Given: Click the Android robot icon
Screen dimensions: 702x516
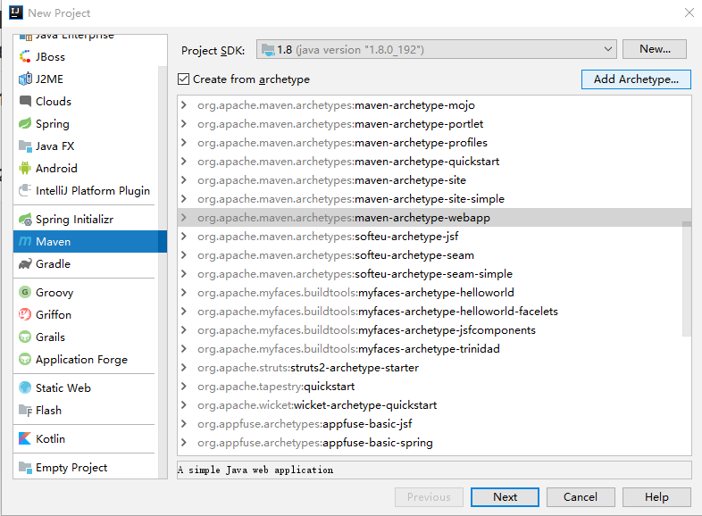Looking at the screenshot, I should click(25, 168).
